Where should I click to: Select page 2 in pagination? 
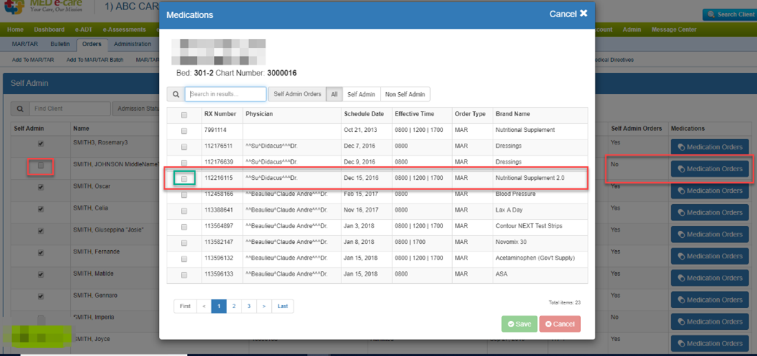pyautogui.click(x=234, y=306)
